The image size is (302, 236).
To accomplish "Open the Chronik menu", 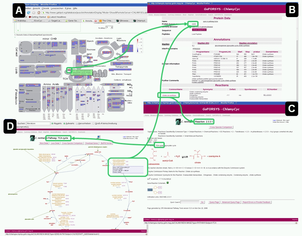I will 45,8.
